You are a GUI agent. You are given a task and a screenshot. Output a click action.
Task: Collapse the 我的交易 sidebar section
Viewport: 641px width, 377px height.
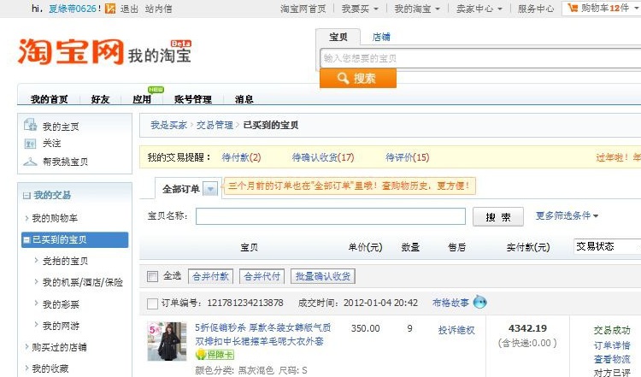(x=27, y=196)
